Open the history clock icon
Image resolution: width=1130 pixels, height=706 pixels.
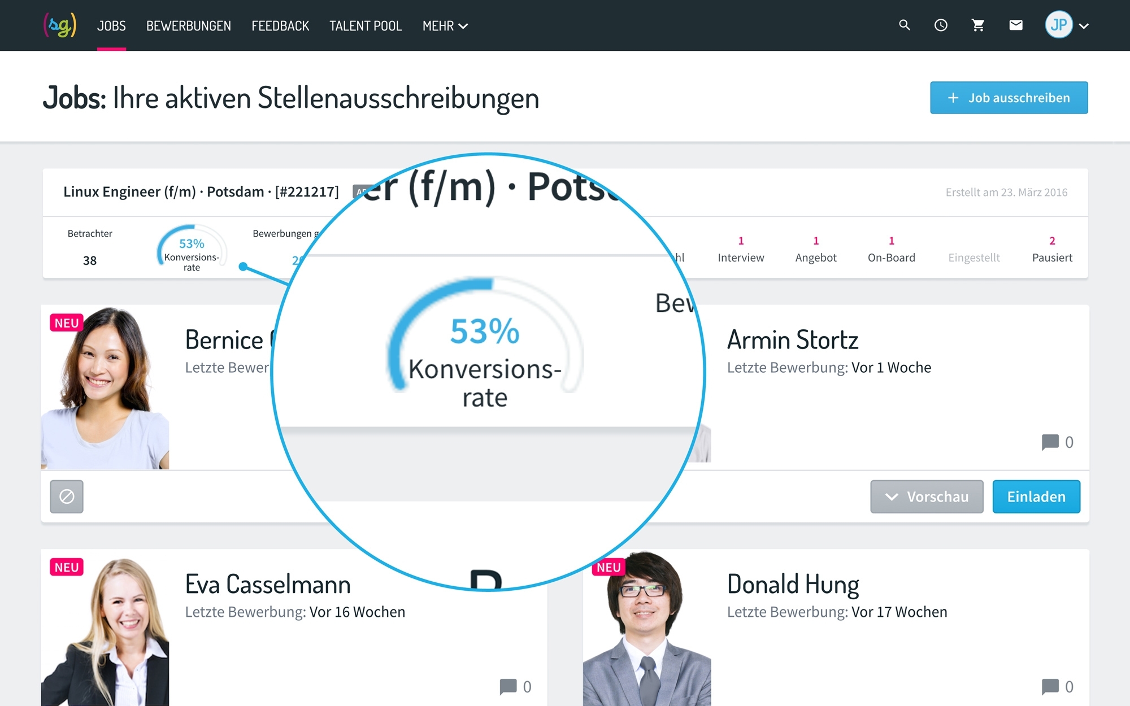pyautogui.click(x=941, y=25)
